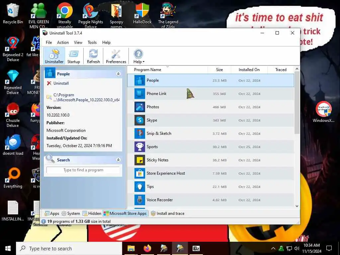Click the magnifier icon in Search panel
The image size is (340, 255).
[50, 158]
